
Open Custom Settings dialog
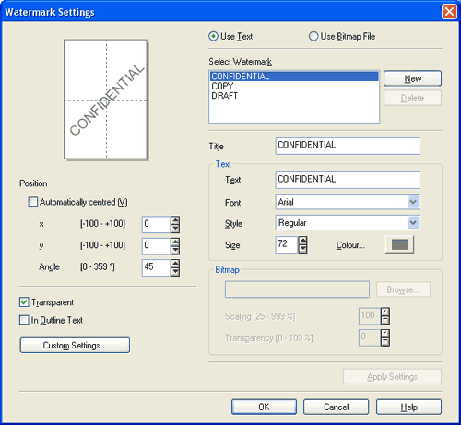pyautogui.click(x=75, y=345)
